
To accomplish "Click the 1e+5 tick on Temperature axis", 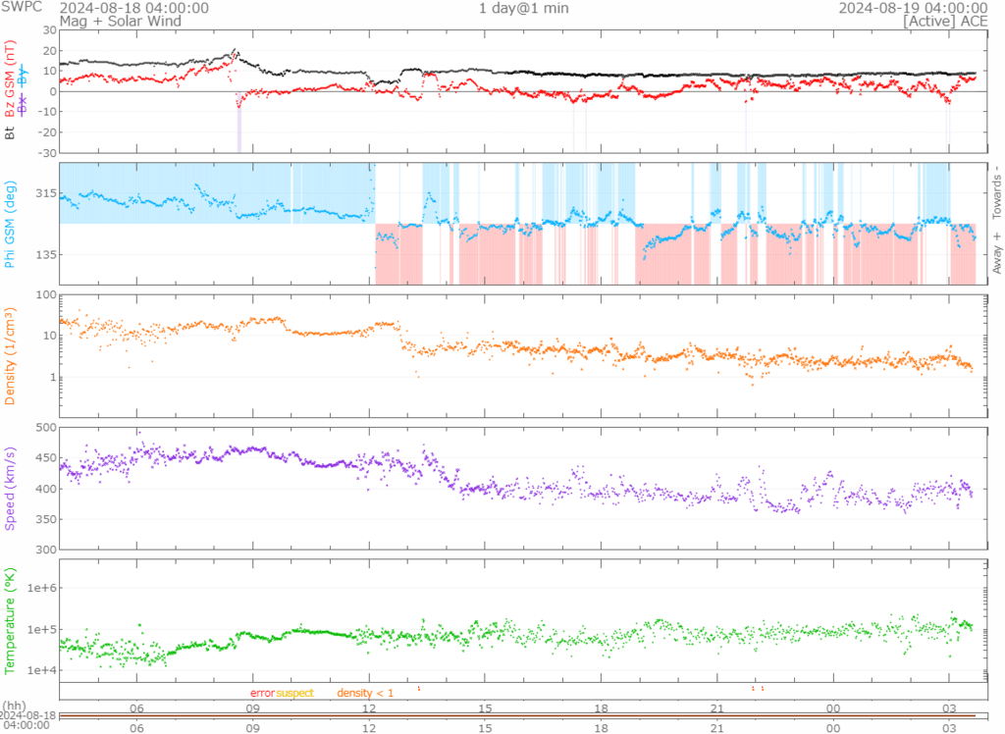I will [42, 630].
